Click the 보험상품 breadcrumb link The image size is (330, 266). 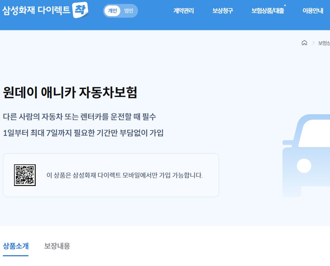(324, 43)
